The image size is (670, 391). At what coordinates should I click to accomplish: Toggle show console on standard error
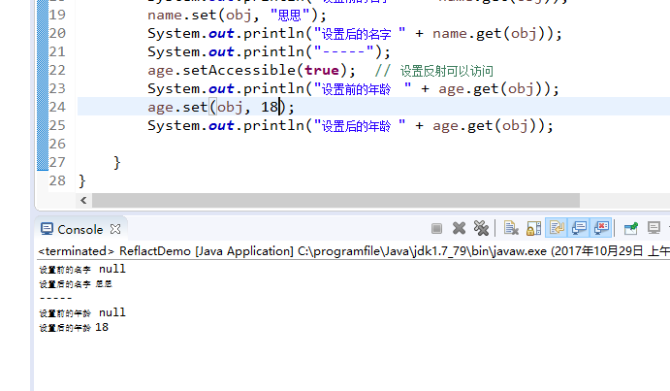click(601, 228)
